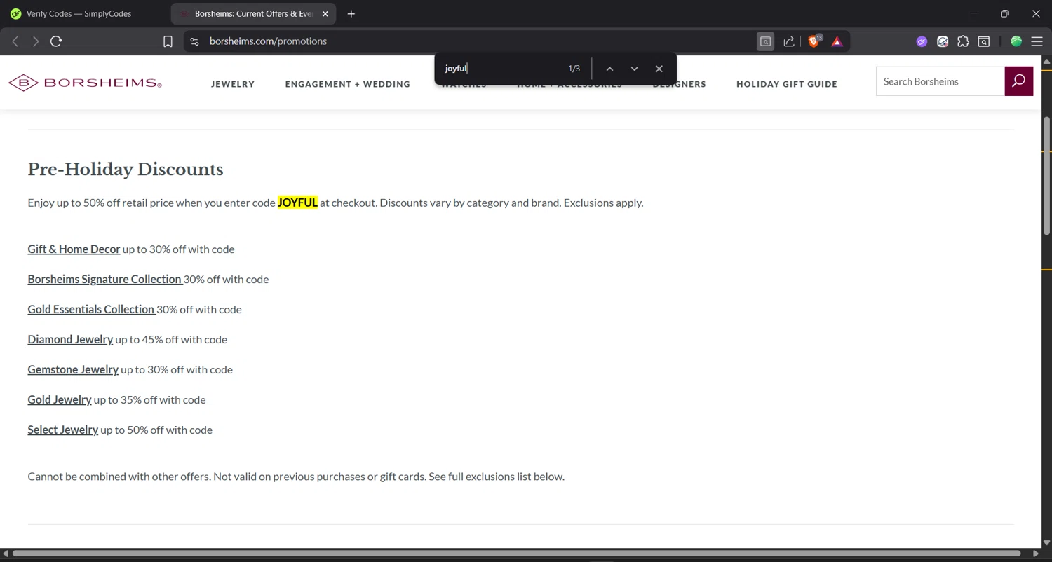Screen dimensions: 1052x562
Task: Click the magenta search magnifier button
Action: [1019, 81]
